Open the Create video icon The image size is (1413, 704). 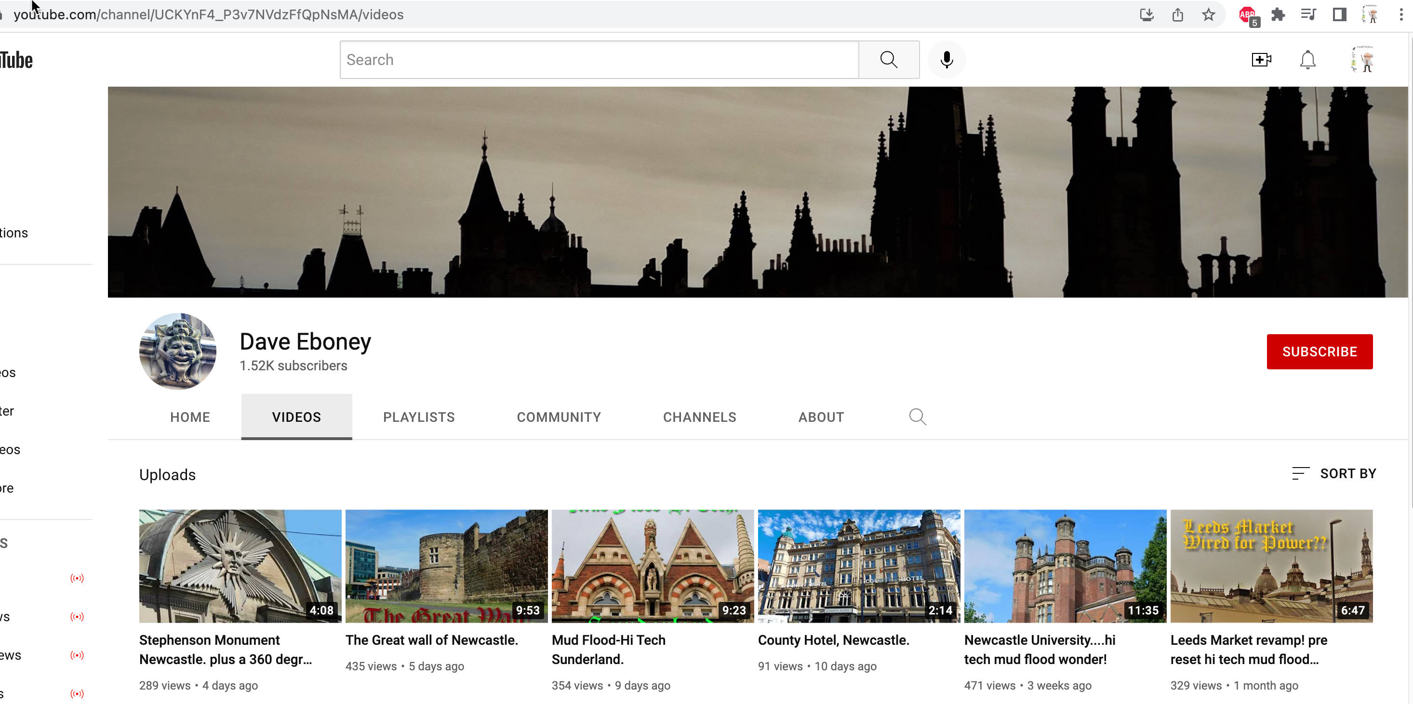click(1261, 59)
